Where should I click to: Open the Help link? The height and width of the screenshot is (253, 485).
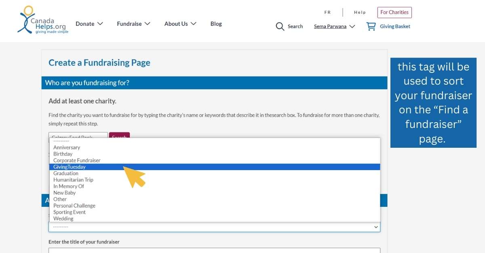[360, 13]
